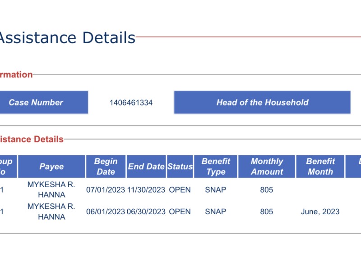361x257 pixels.
Task: Select the case number 1406461334
Action: click(x=131, y=103)
